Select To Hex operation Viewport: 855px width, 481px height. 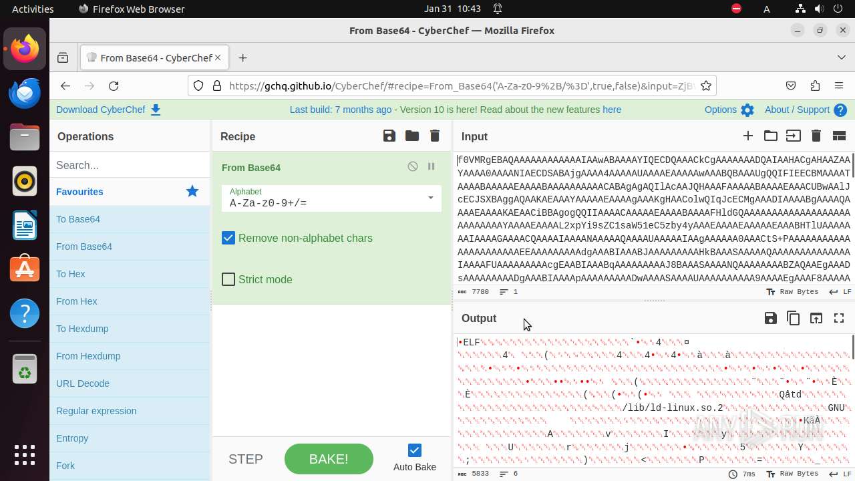[130, 274]
